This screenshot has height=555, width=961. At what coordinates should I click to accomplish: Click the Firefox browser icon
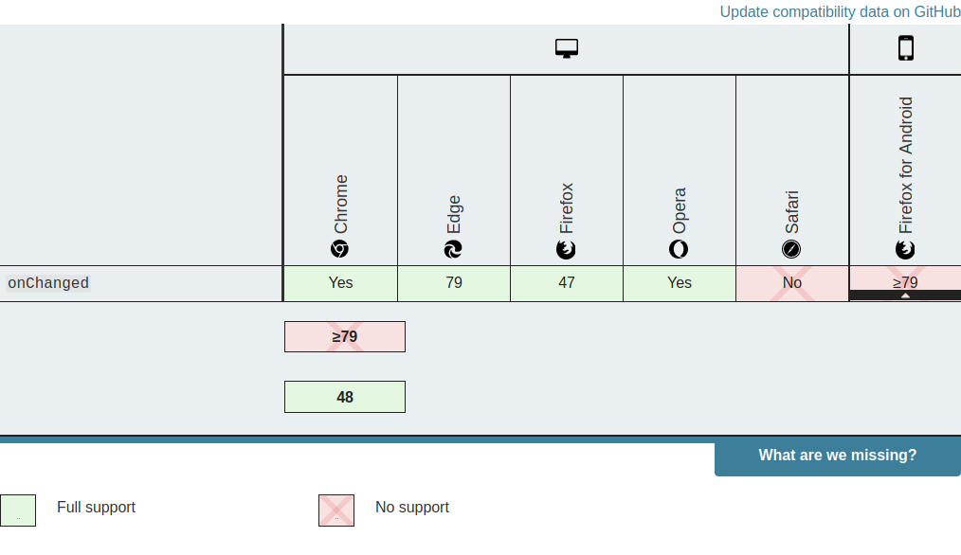point(567,249)
